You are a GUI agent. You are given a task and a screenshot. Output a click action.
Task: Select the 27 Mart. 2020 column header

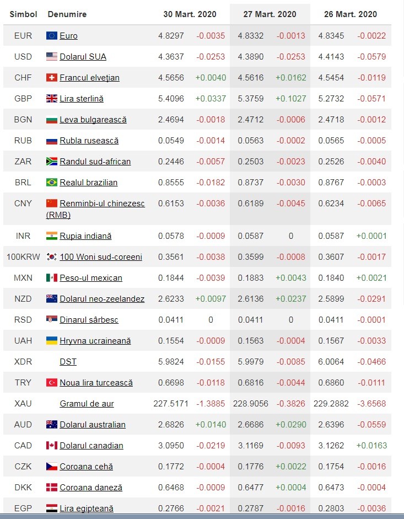pos(270,14)
